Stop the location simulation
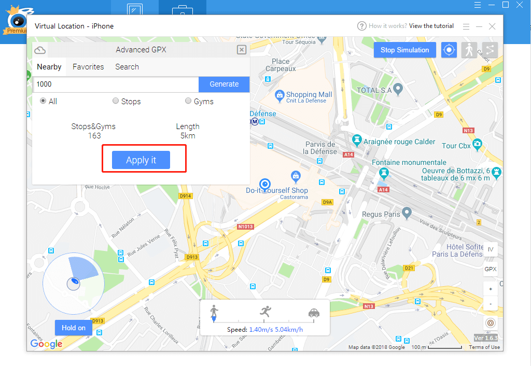The image size is (531, 366). tap(404, 50)
